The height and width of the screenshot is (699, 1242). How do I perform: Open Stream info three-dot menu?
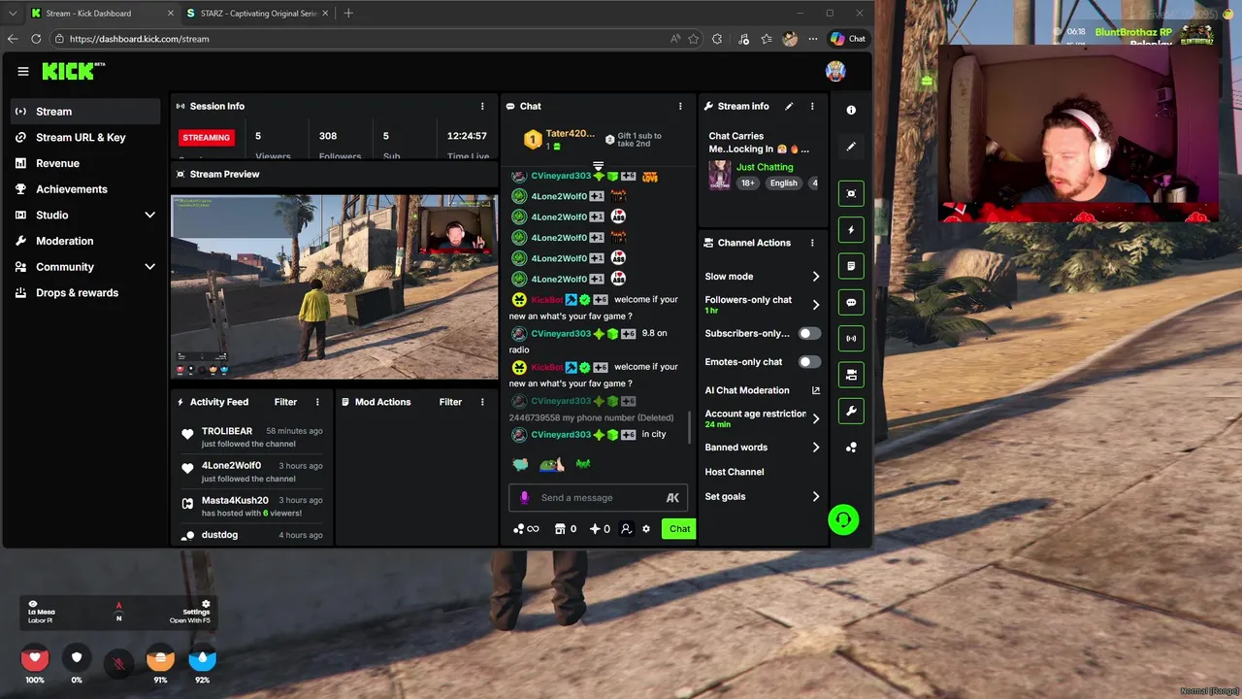pyautogui.click(x=812, y=106)
